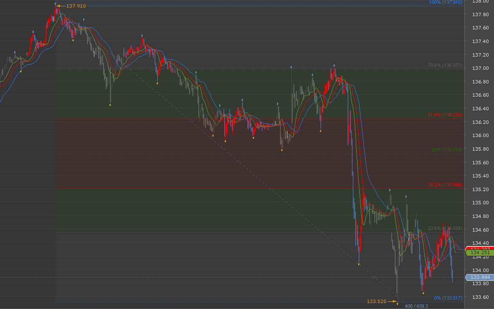
Task: Click the 23.6% (134.554) Fibonacci label
Action: pyautogui.click(x=444, y=229)
